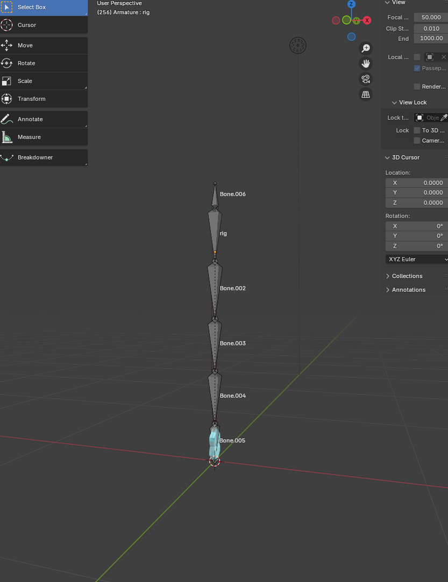448x582 pixels.
Task: Select bone labeled Bone.006
Action: point(215,197)
